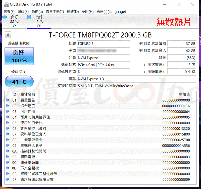Click the supported features field S.M.A.R.T., TRIM

[137, 86]
